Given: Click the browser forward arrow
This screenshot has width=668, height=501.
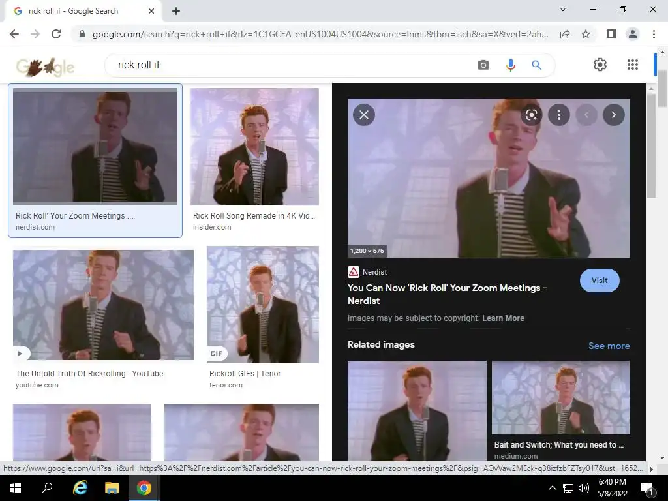Looking at the screenshot, I should point(35,34).
